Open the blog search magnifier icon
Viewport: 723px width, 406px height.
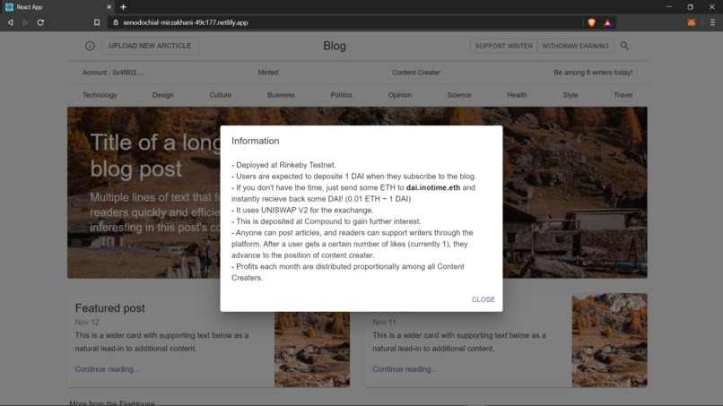tap(624, 46)
